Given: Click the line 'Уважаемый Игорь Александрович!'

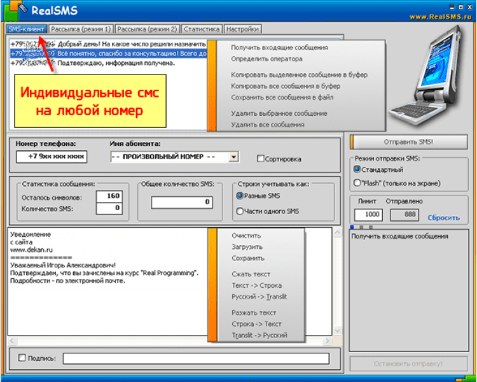Looking at the screenshot, I should click(x=63, y=265).
